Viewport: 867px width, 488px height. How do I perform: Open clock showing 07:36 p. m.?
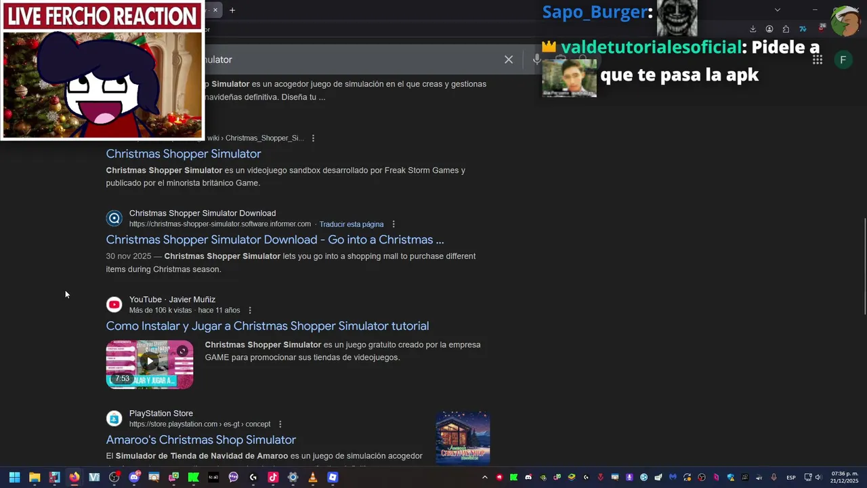pos(844,477)
